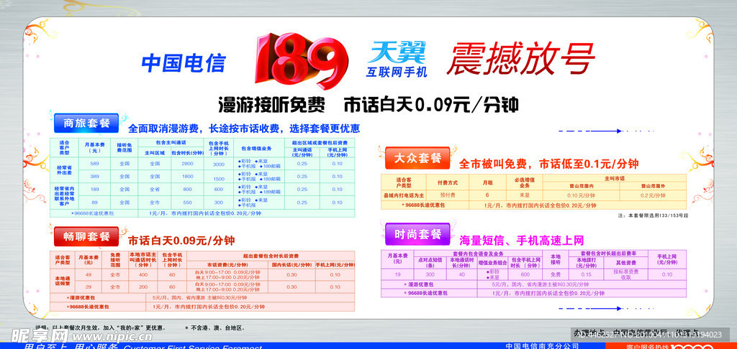Image resolution: width=737 pixels, height=349 pixels.
Task: Click the purple 时尚套餐 badge
Action: [x=417, y=234]
